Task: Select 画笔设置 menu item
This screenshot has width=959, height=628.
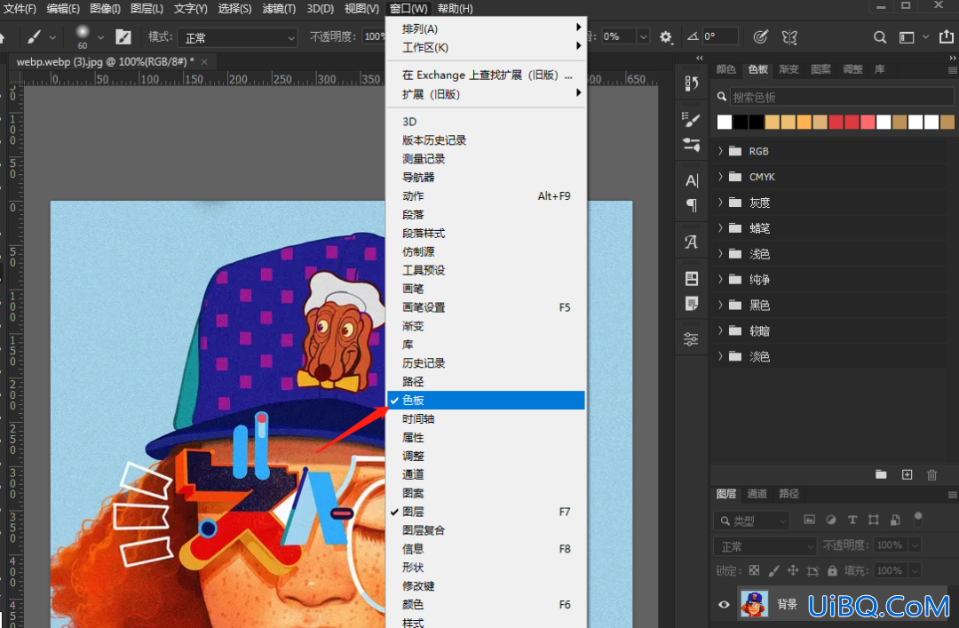Action: point(486,307)
